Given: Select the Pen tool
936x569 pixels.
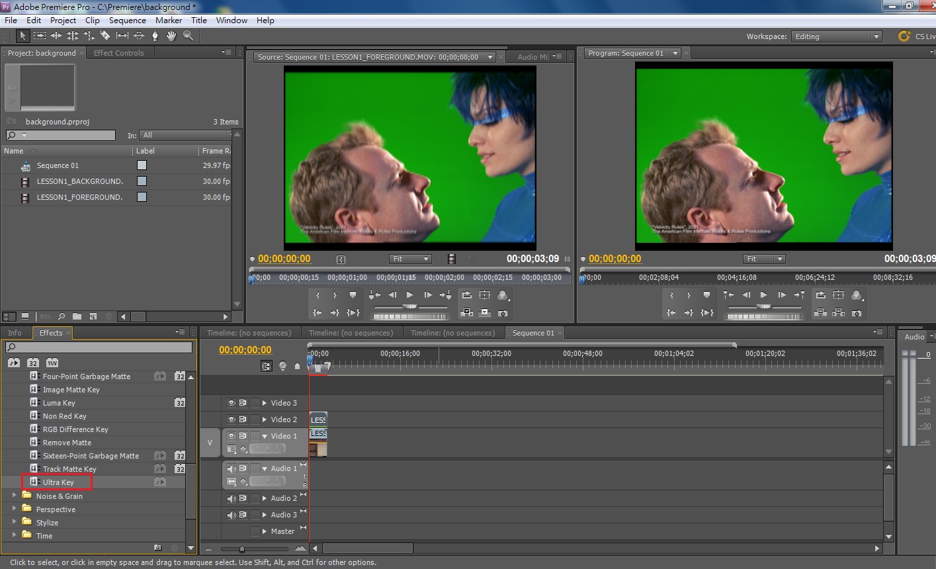Looking at the screenshot, I should [155, 36].
